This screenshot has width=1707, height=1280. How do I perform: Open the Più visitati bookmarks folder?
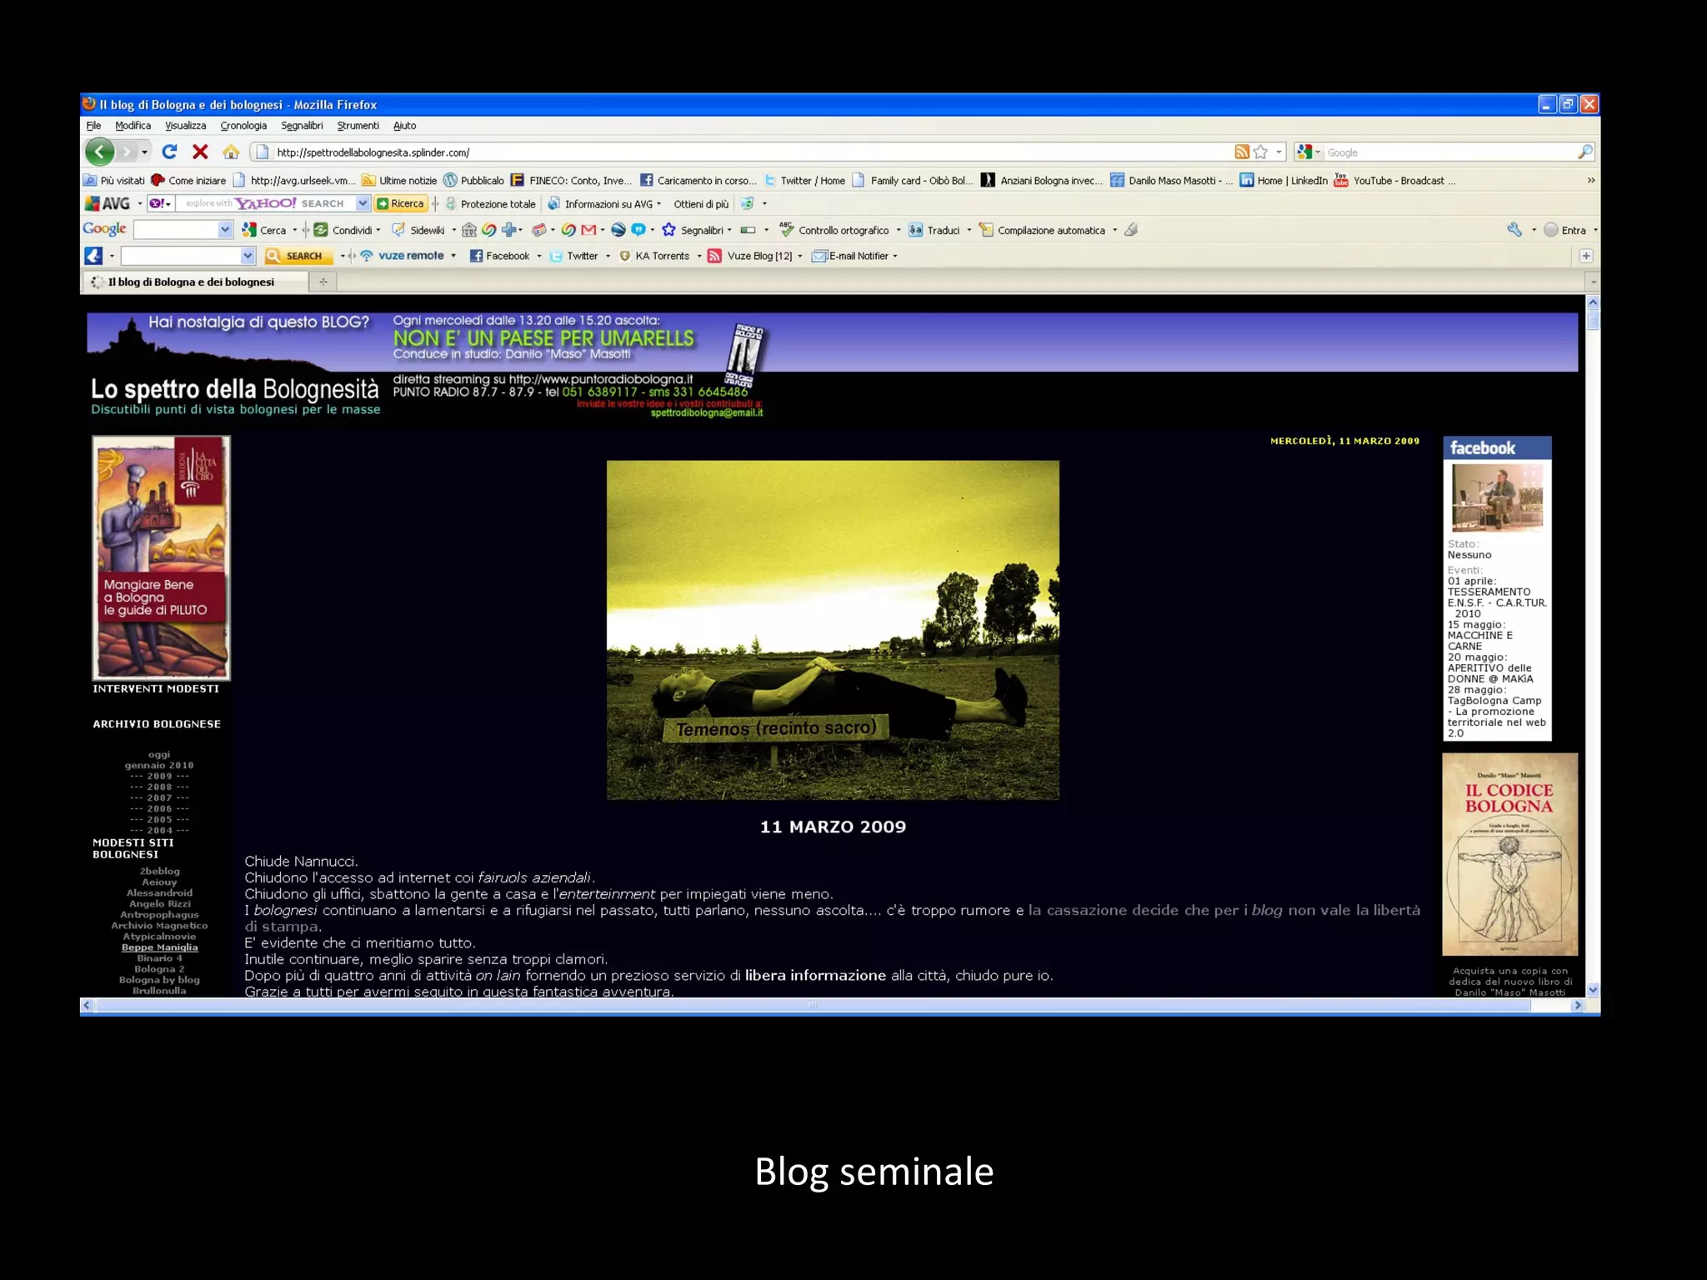(x=114, y=180)
